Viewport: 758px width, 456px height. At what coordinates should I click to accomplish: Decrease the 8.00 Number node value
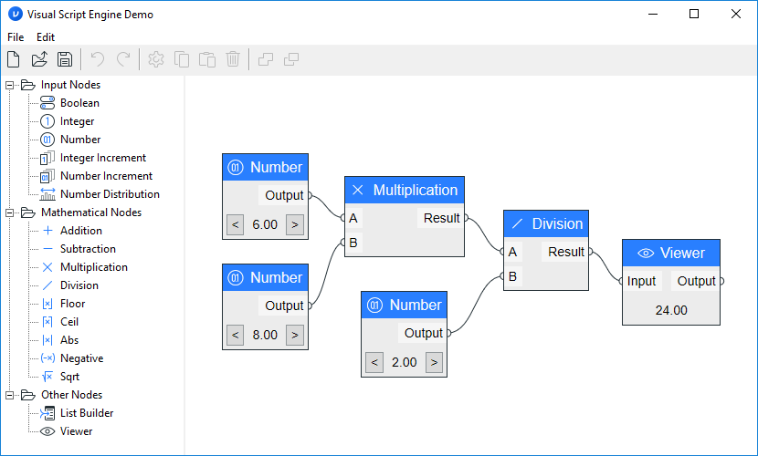point(236,335)
